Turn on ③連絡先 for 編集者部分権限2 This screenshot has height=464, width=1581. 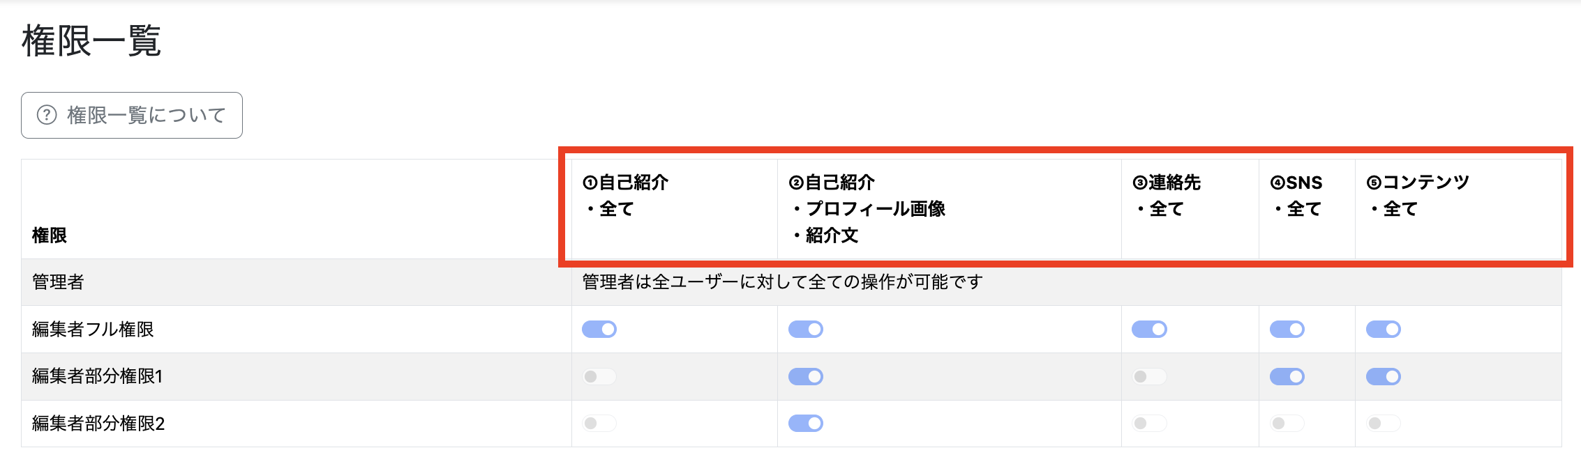click(x=1149, y=424)
